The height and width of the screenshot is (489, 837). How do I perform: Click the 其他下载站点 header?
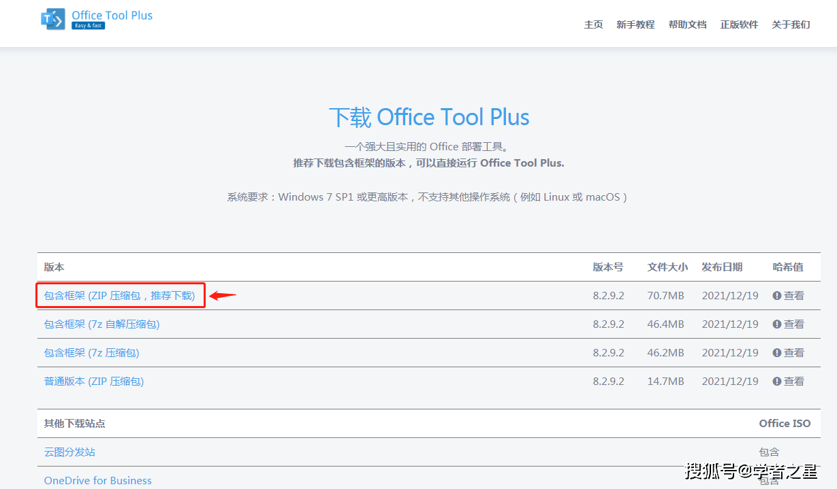tap(75, 424)
